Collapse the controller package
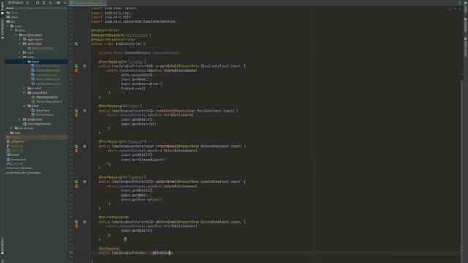Image resolution: width=468 pixels, height=263 pixels. [x=20, y=44]
